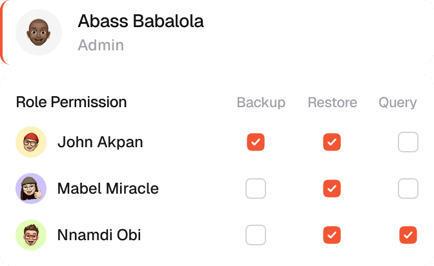Enable Backup permission for Mabel Miracle
Viewport: 434px width, 266px height.
[256, 189]
